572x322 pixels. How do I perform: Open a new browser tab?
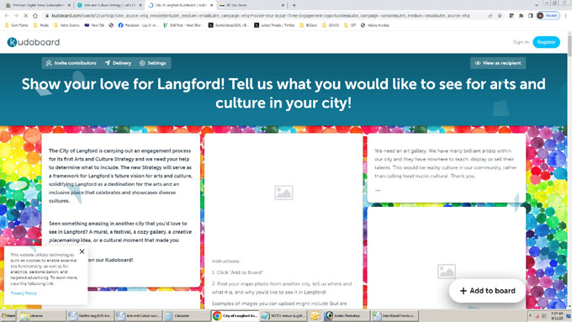coord(294,5)
